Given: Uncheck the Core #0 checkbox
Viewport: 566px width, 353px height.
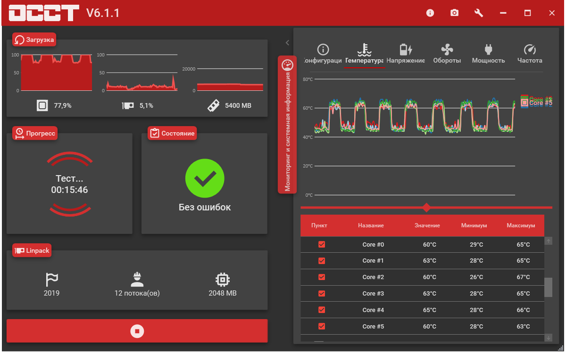Looking at the screenshot, I should tap(322, 244).
